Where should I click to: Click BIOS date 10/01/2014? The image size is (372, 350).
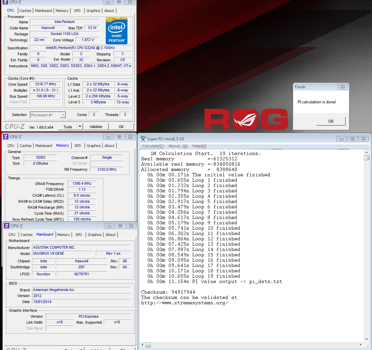(x=81, y=302)
